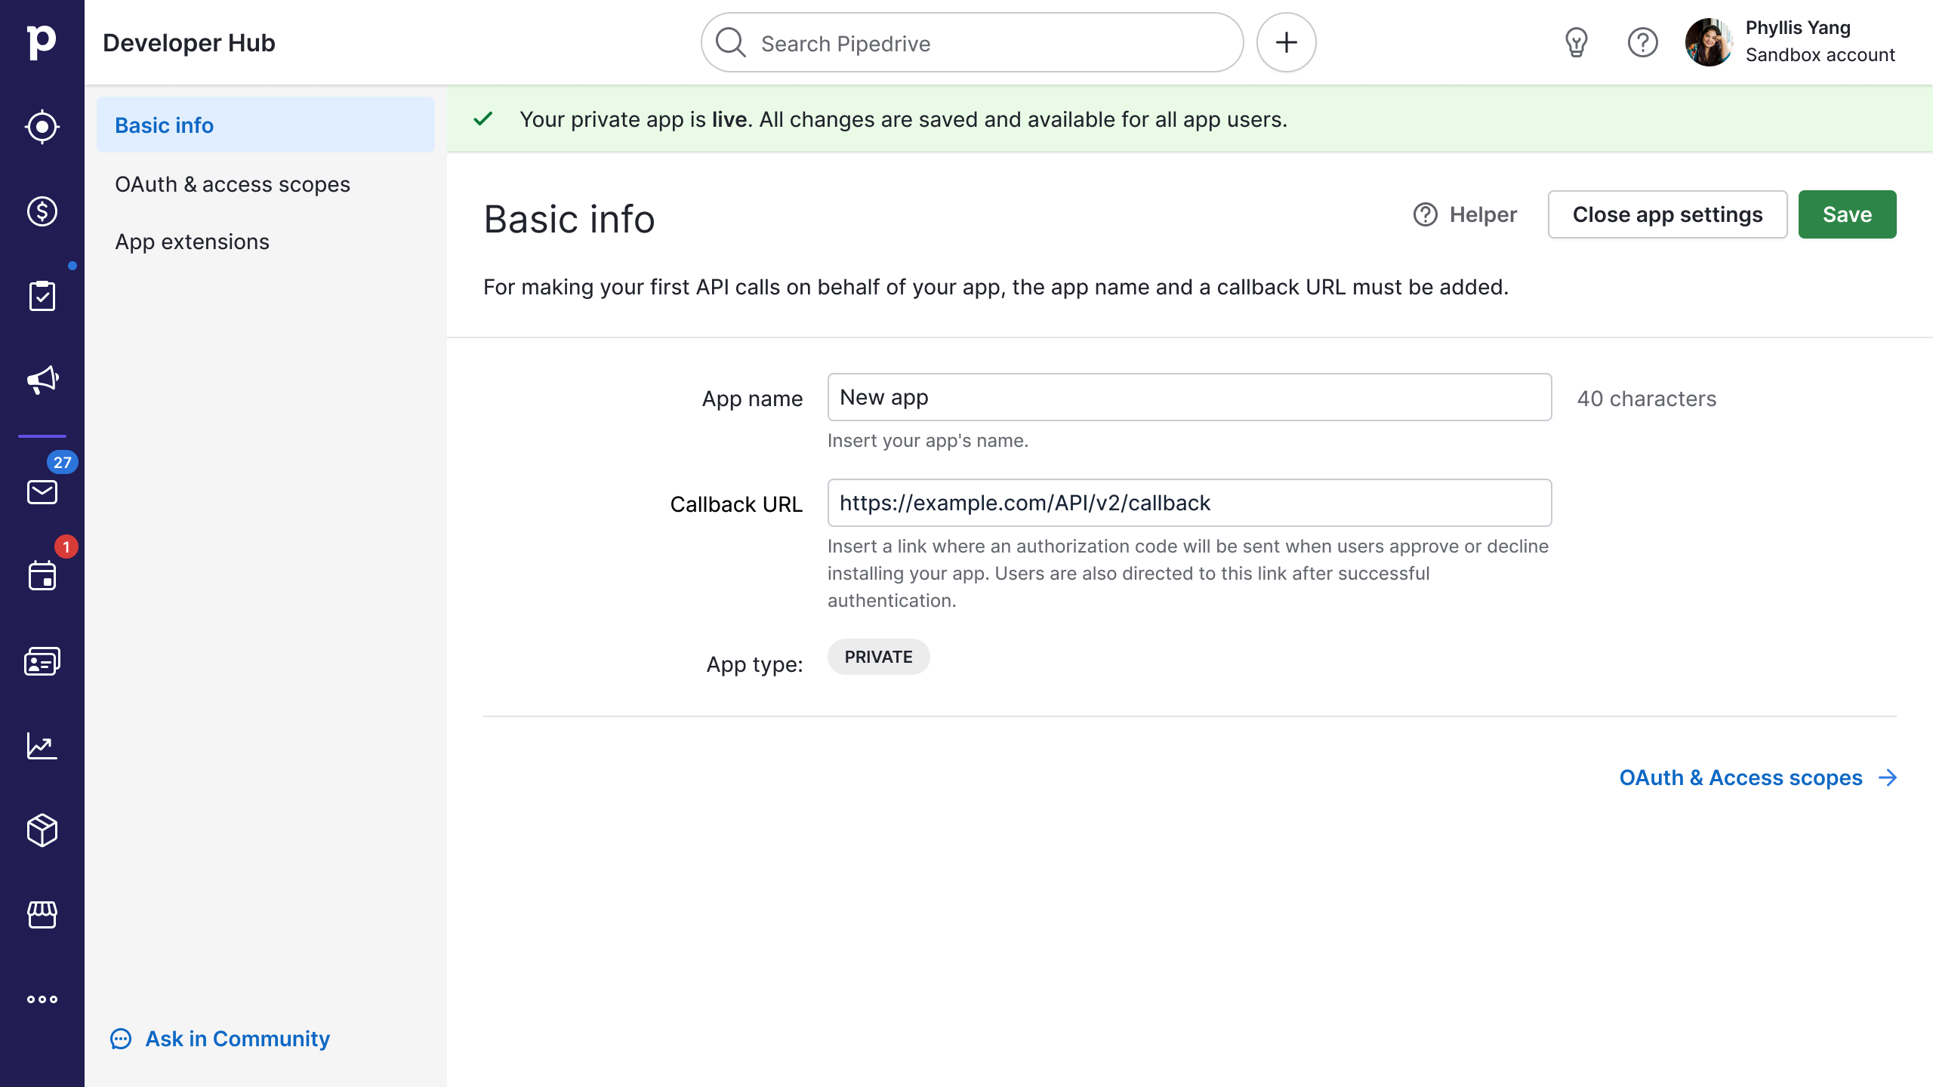Open Phyllis Yang account menu
The width and height of the screenshot is (1933, 1087).
click(1790, 42)
